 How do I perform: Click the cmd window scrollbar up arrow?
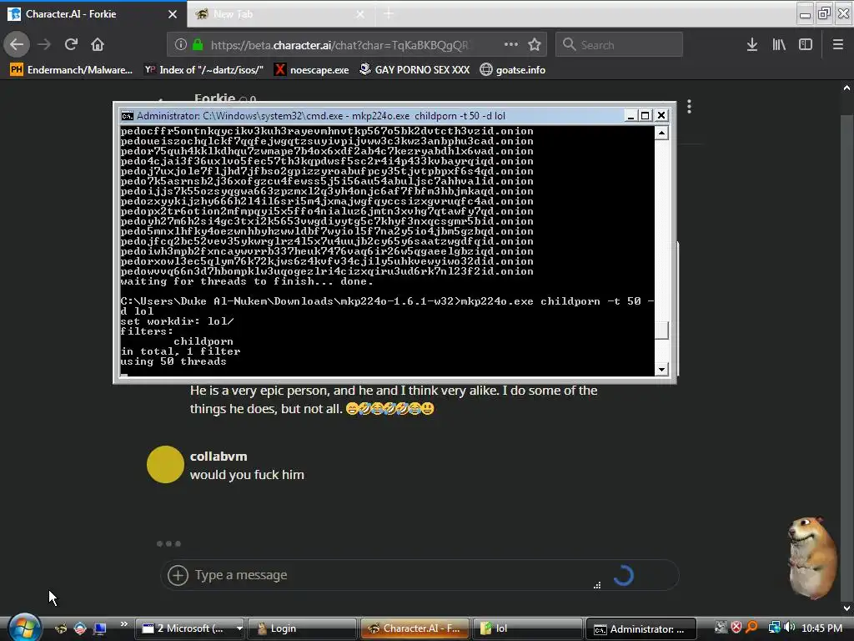point(661,133)
